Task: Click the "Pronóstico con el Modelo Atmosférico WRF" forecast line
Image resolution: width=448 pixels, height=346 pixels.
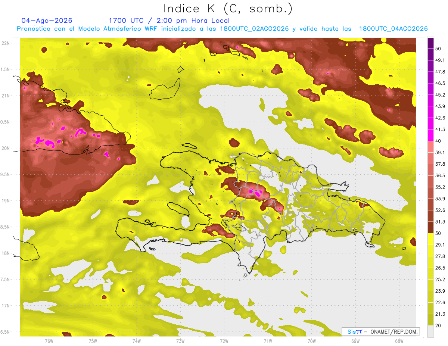Action: 222,29
